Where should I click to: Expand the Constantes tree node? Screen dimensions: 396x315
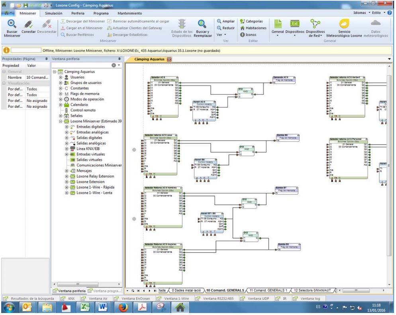(x=61, y=88)
